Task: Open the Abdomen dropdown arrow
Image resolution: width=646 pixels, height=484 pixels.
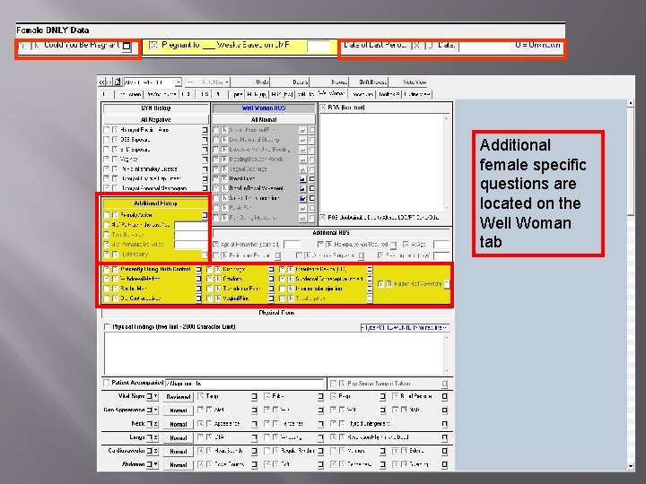Action: [x=156, y=464]
